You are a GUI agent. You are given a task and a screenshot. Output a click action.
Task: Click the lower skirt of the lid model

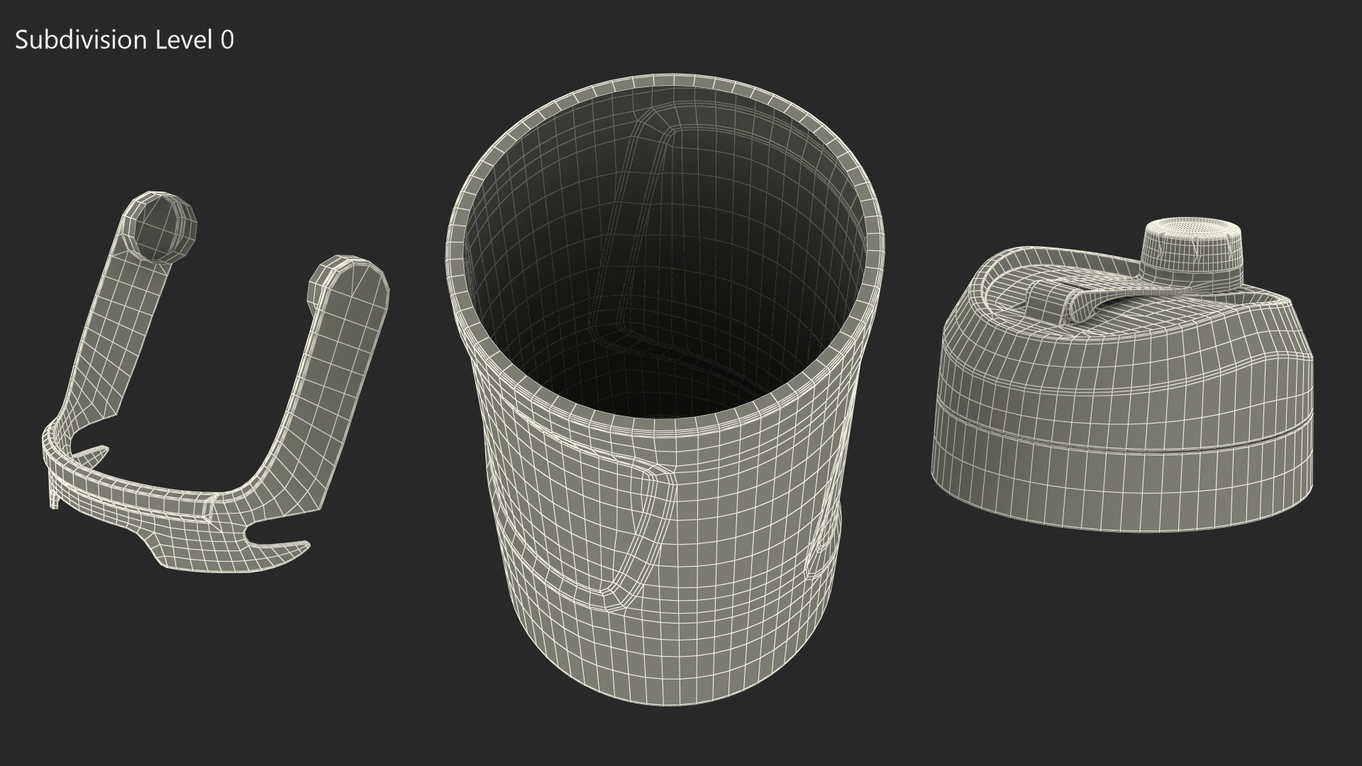tap(1121, 482)
